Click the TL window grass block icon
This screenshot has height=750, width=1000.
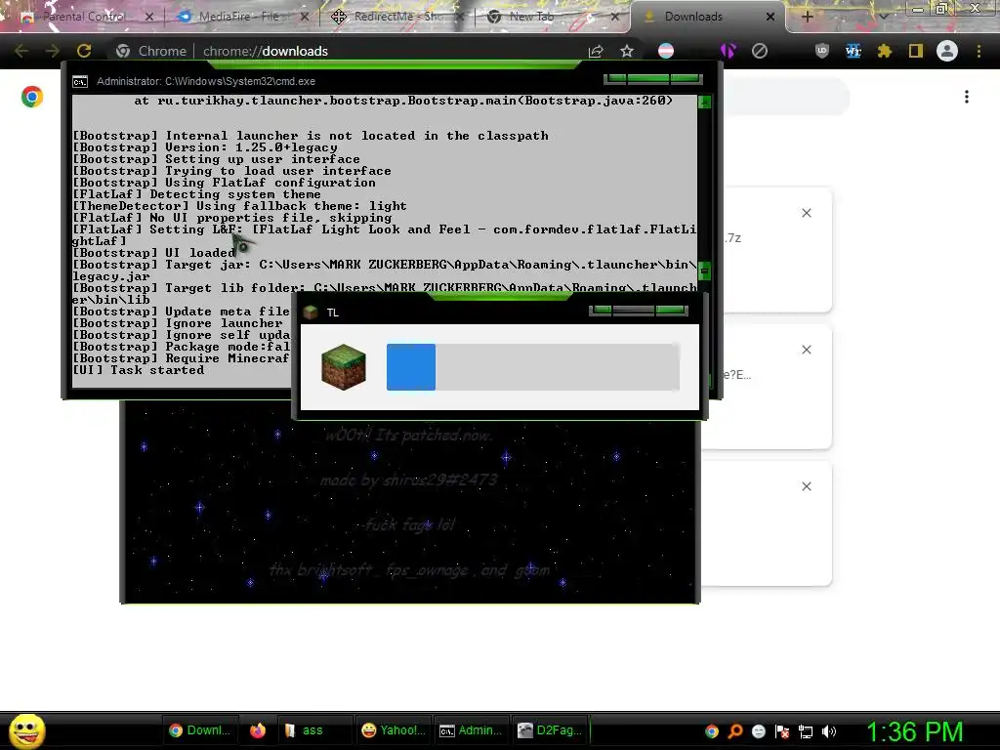(x=311, y=312)
